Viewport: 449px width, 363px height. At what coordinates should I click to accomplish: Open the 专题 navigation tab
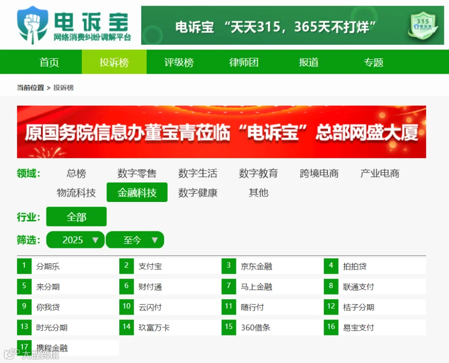coord(373,62)
